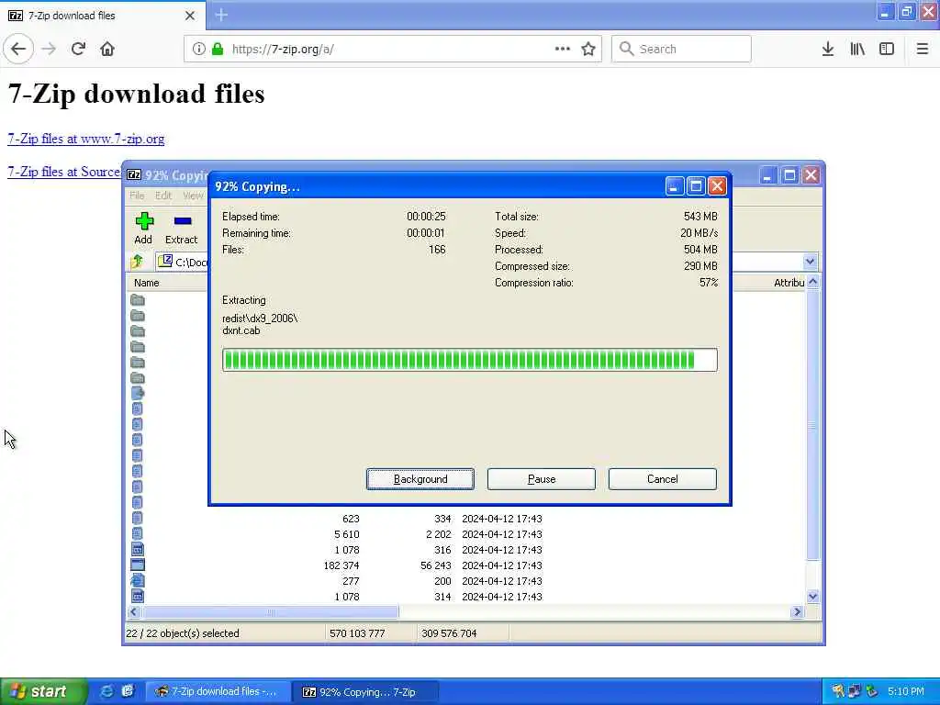940x705 pixels.
Task: Go back in Firefox
Action: coord(18,49)
